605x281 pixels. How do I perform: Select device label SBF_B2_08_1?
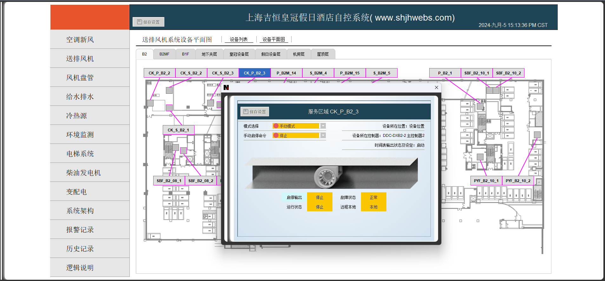click(169, 181)
